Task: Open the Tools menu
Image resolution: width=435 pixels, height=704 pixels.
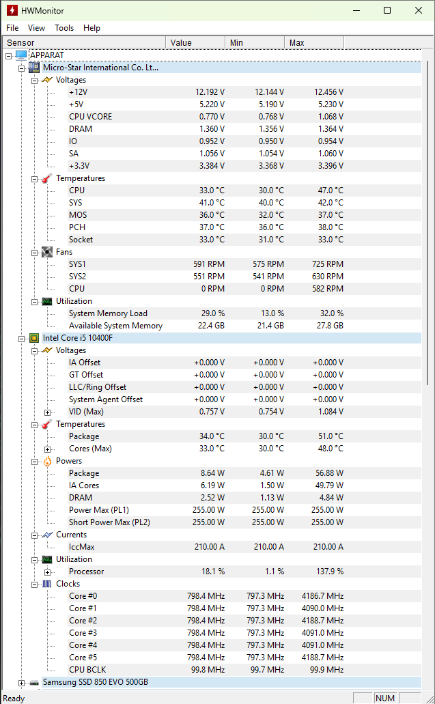Action: [x=64, y=28]
